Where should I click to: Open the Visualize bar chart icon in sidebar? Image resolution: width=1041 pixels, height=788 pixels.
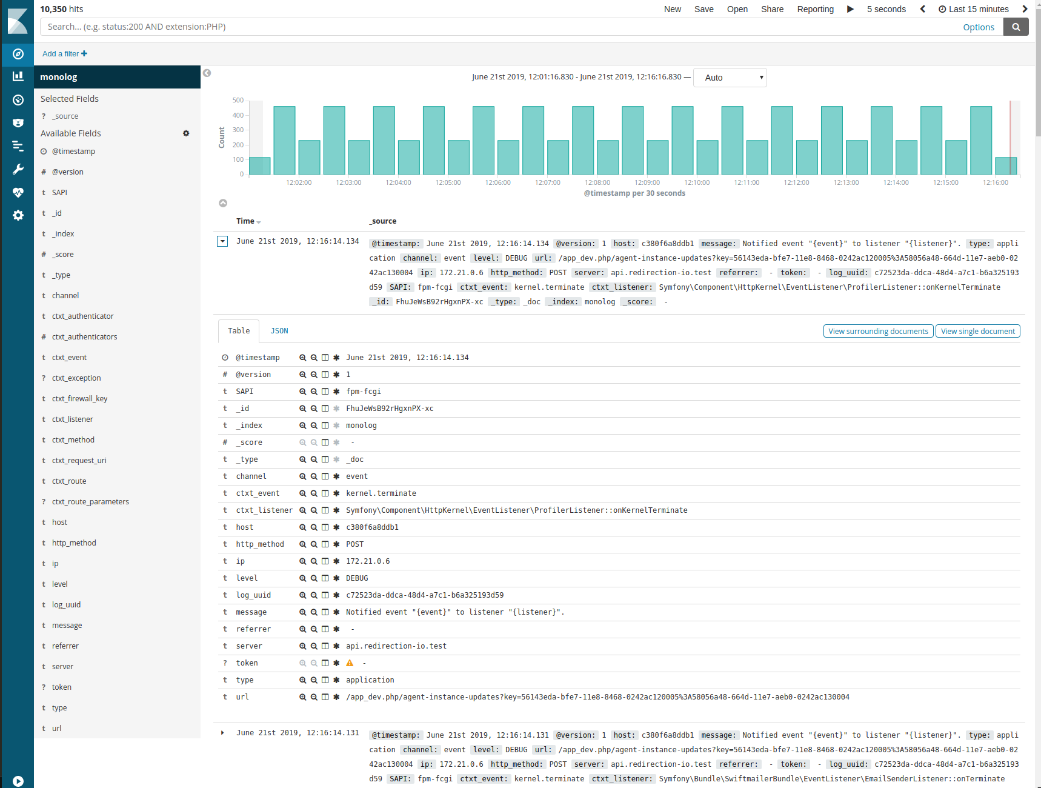pos(18,76)
